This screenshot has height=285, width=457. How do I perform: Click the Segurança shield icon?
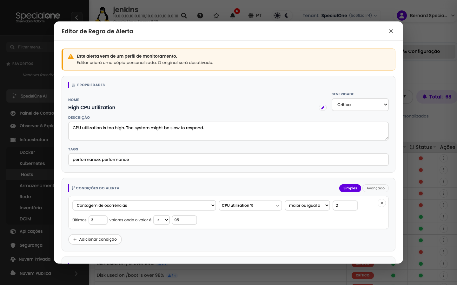click(13, 245)
